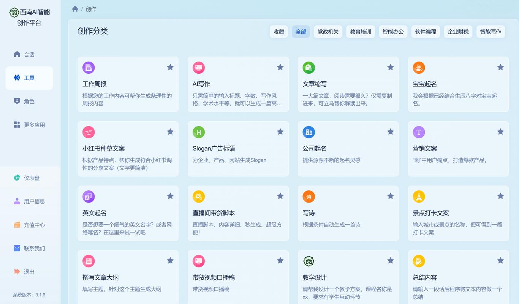Select the 教学设计 logo icon
This screenshot has height=304, width=519.
click(x=309, y=261)
